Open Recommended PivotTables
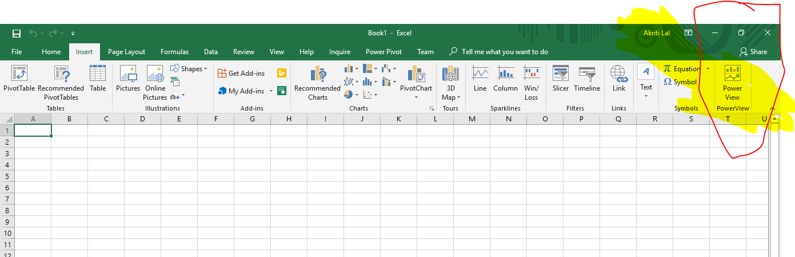The height and width of the screenshot is (257, 795). coord(61,83)
